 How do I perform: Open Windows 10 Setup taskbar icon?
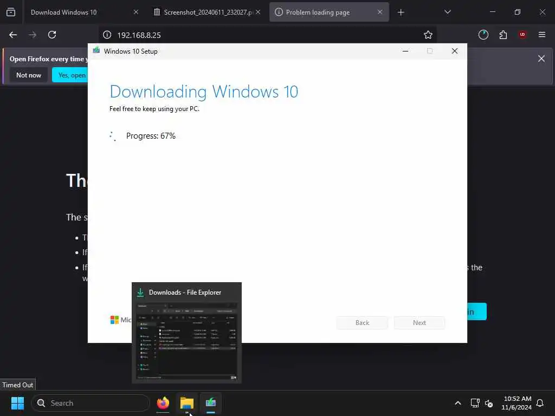coord(211,403)
